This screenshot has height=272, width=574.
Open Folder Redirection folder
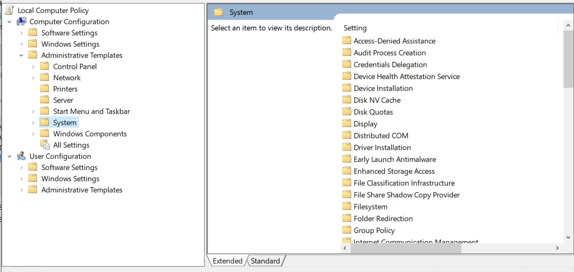tap(383, 219)
